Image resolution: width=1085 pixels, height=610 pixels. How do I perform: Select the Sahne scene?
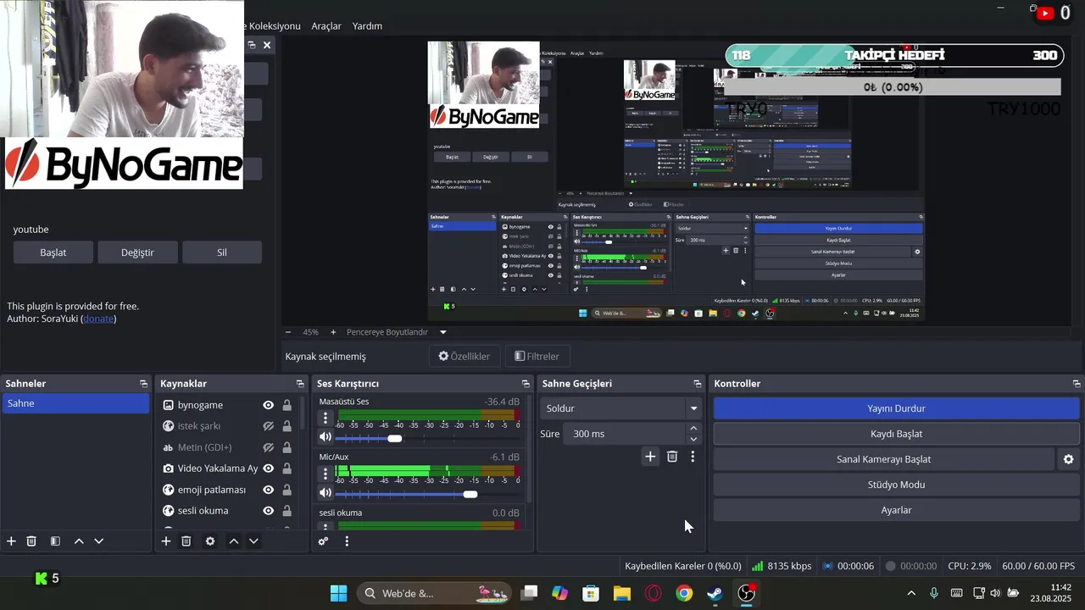pos(75,403)
